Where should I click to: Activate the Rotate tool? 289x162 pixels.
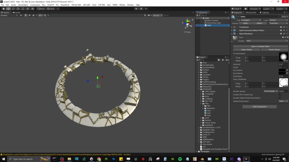pyautogui.click(x=13, y=9)
